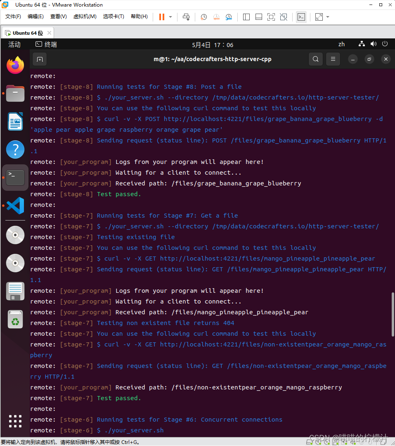The height and width of the screenshot is (446, 395).
Task: Open the VMware console view button
Action: click(301, 17)
